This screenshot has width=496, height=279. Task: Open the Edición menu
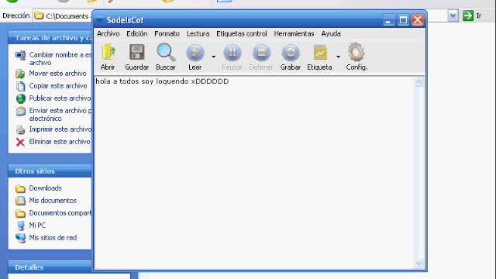pos(137,33)
